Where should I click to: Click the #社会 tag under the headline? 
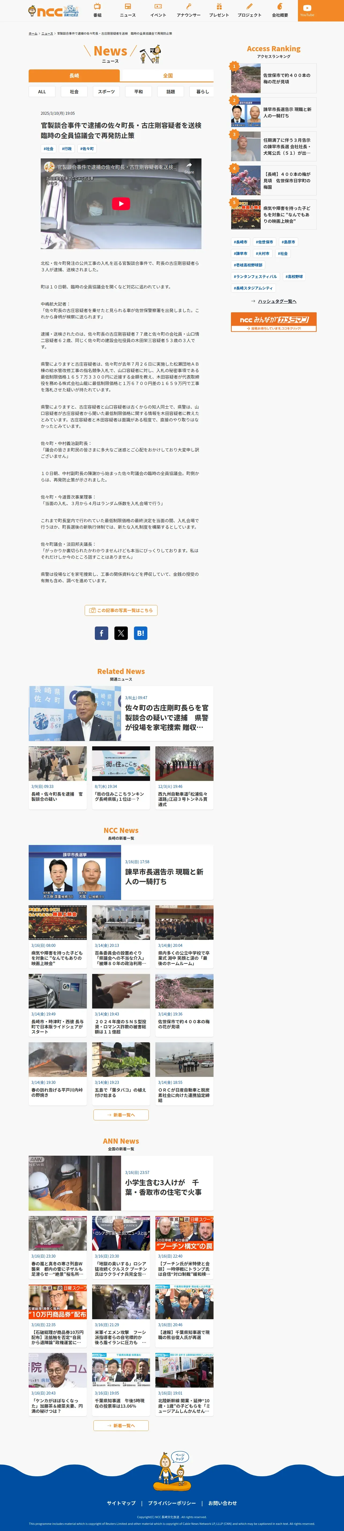tap(48, 149)
